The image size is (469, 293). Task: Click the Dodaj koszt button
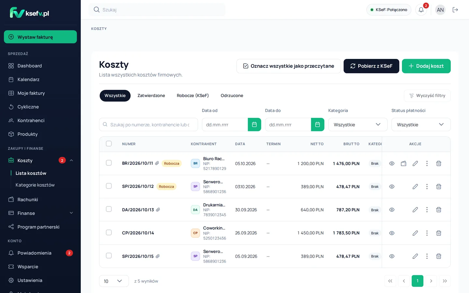coord(426,66)
